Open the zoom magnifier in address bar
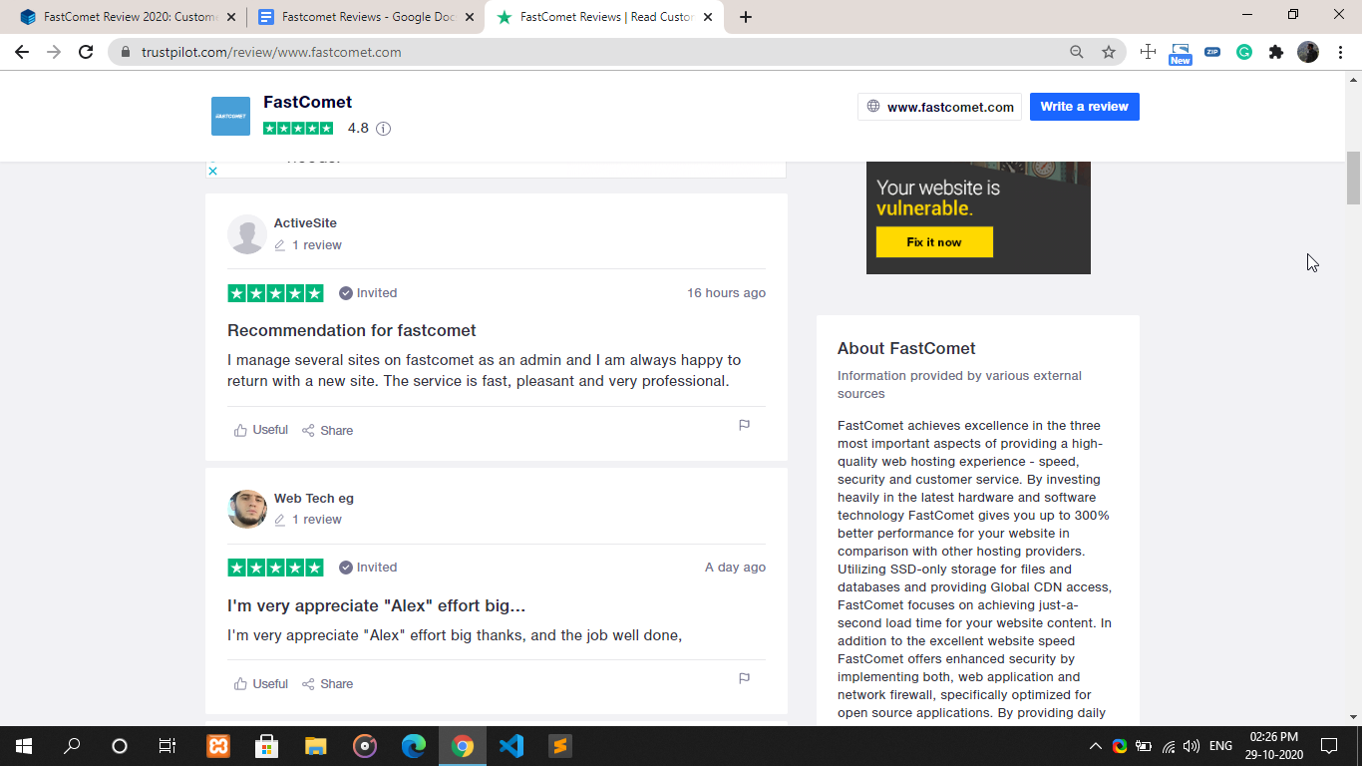Viewport: 1362px width, 766px height. pos(1077,52)
